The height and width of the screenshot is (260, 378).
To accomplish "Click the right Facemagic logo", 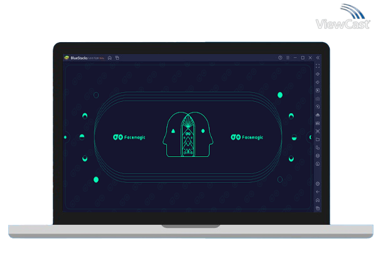I will (x=248, y=137).
